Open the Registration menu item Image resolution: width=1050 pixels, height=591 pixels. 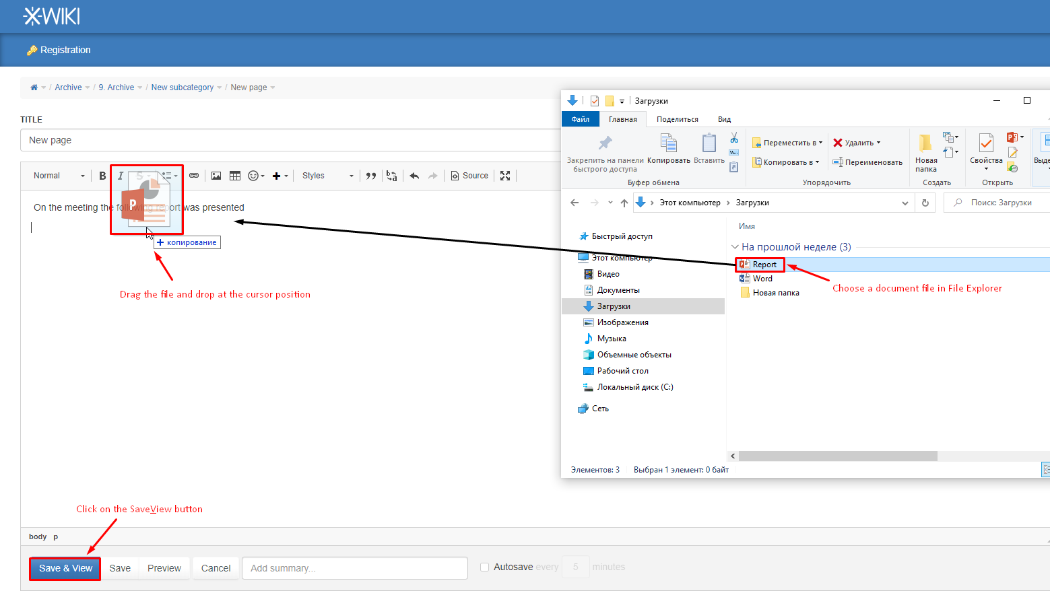(x=59, y=50)
